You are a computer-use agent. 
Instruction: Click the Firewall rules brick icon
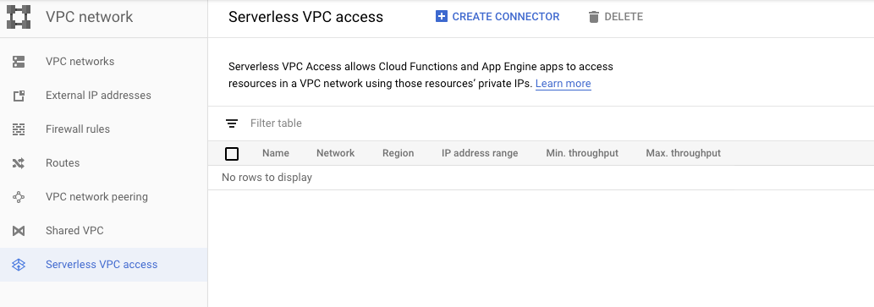coord(19,129)
